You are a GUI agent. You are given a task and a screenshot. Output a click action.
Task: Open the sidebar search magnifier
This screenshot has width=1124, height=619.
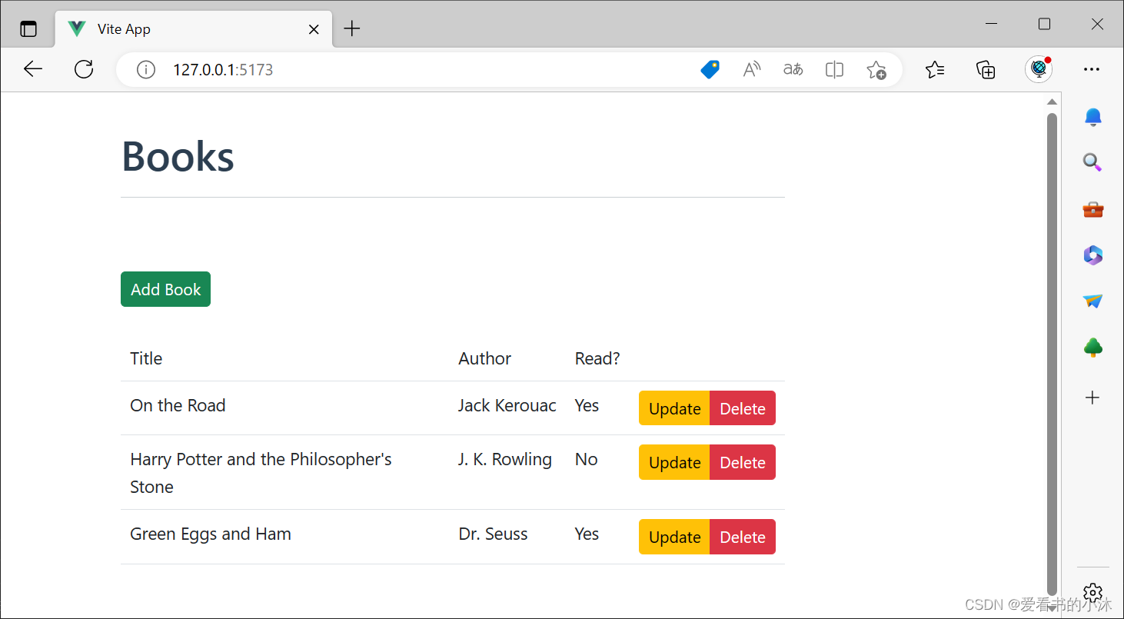1092,162
